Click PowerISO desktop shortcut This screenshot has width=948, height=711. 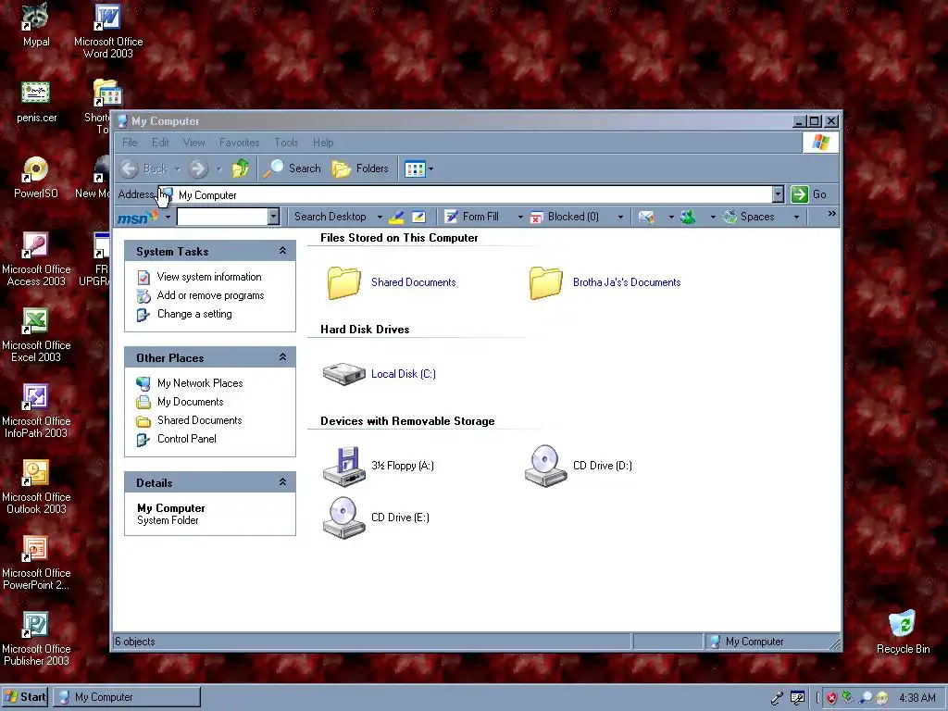tap(36, 178)
